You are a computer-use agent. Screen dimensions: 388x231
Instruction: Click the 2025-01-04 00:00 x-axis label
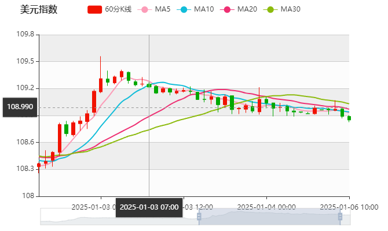coord(267,207)
